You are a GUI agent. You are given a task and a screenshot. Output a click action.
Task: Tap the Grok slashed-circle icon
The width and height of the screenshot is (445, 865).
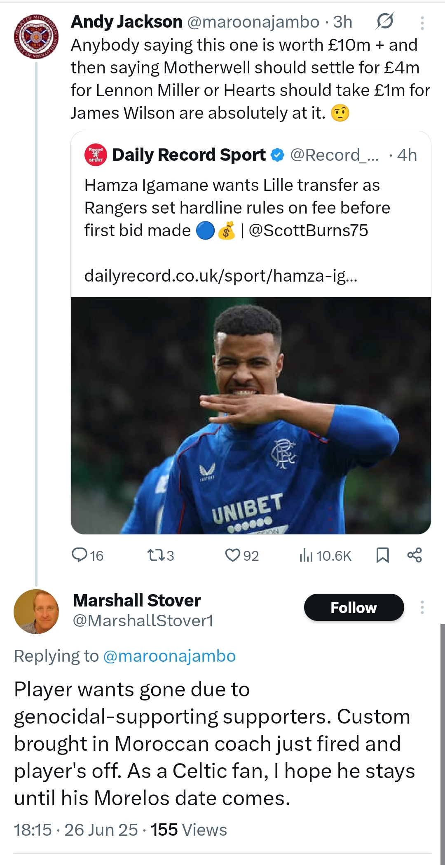[385, 21]
